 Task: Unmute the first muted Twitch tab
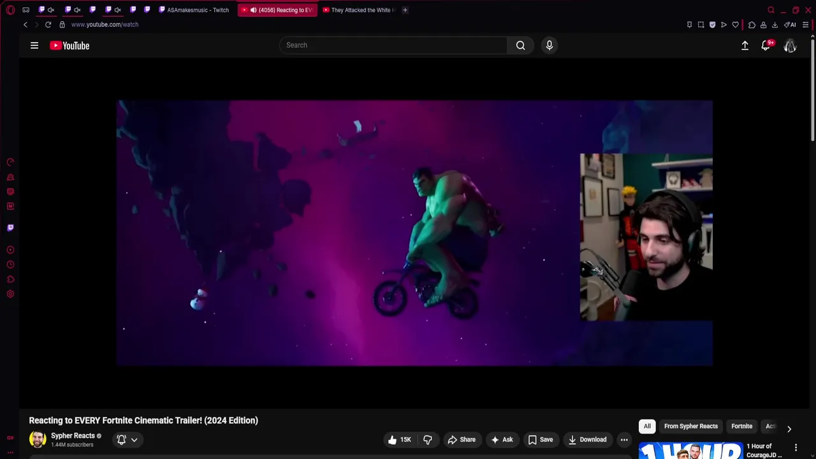[x=51, y=10]
